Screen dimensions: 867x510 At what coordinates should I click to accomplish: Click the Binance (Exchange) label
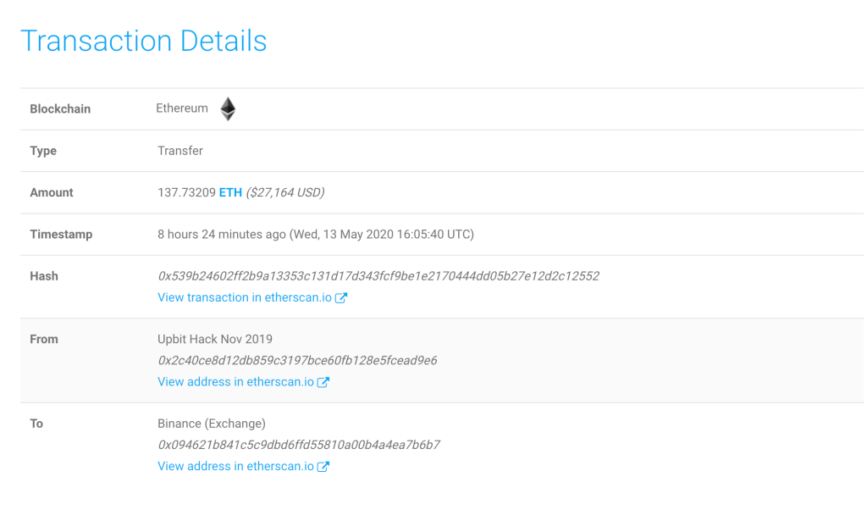click(212, 424)
